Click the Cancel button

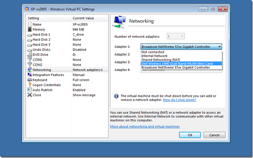[x=214, y=135]
